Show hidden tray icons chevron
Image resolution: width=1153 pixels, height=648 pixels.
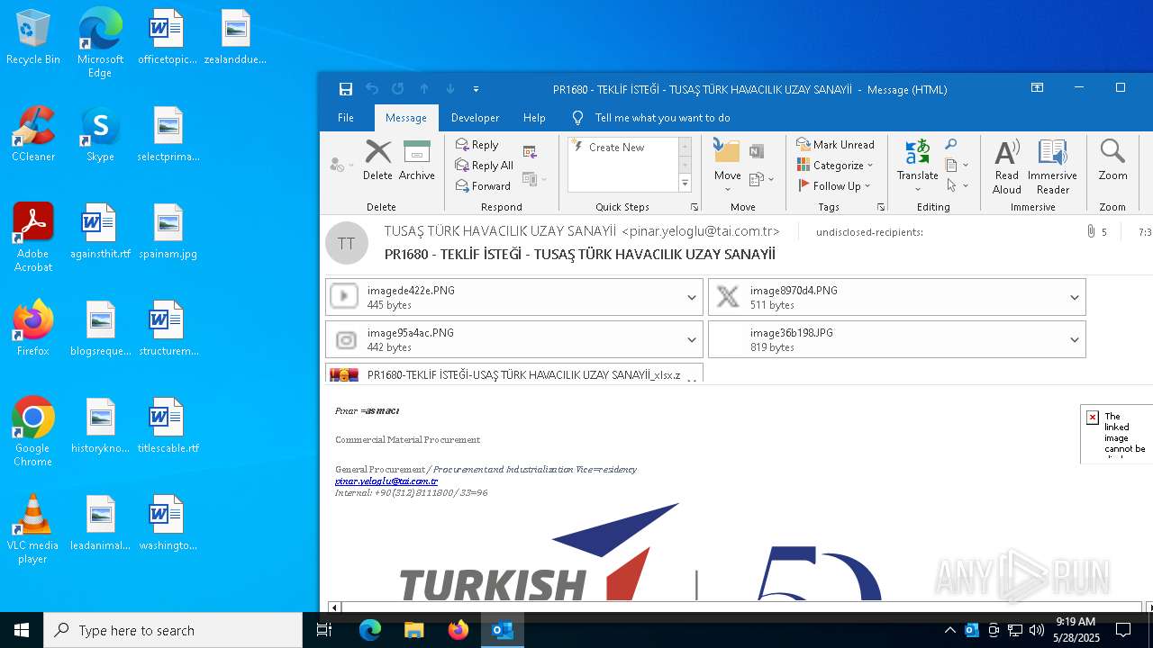(x=949, y=630)
